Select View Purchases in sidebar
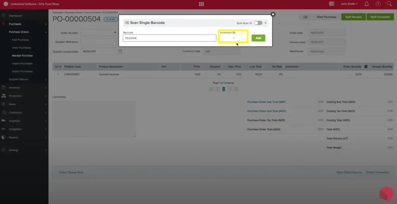 point(21,48)
